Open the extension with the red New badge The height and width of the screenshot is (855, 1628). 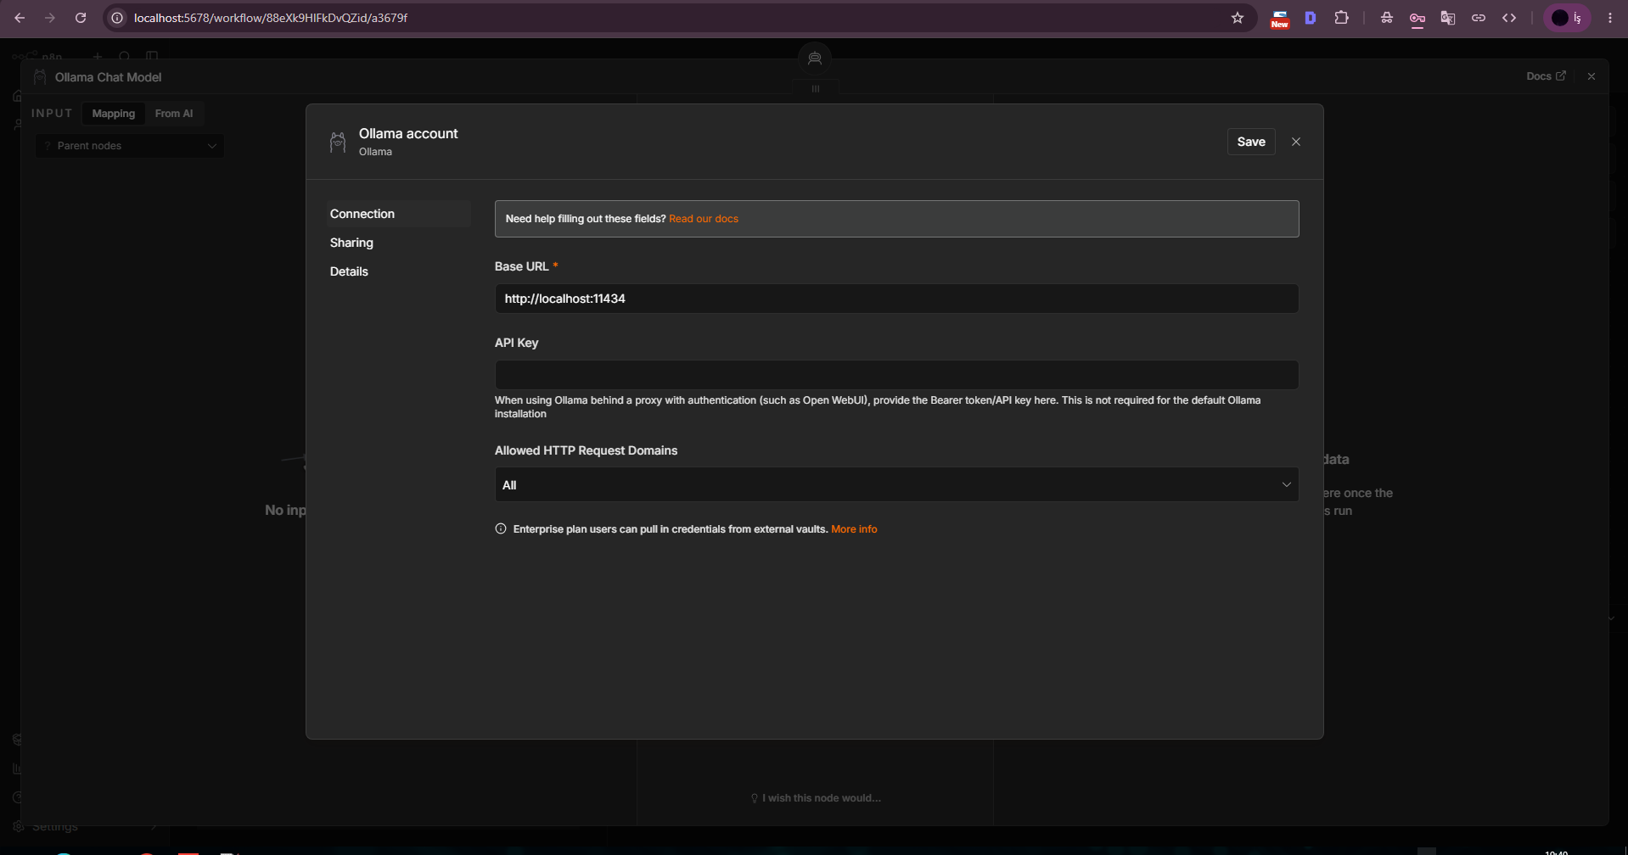pos(1279,19)
